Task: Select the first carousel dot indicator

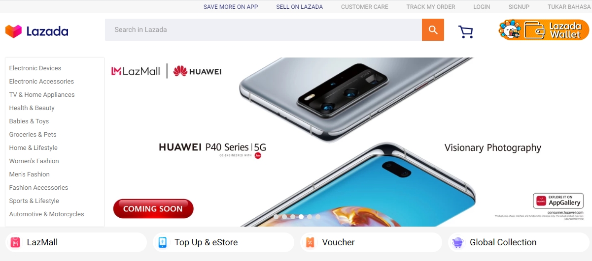Action: point(276,217)
